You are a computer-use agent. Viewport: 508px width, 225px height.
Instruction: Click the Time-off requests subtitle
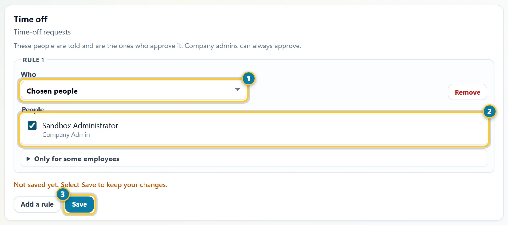tap(42, 32)
